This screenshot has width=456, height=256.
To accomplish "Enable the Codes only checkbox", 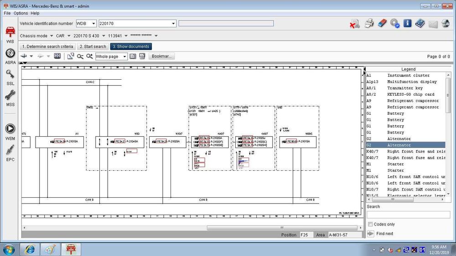I will [x=370, y=224].
